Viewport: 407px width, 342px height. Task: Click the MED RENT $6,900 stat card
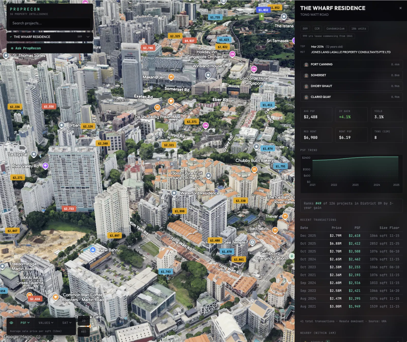pyautogui.click(x=316, y=135)
